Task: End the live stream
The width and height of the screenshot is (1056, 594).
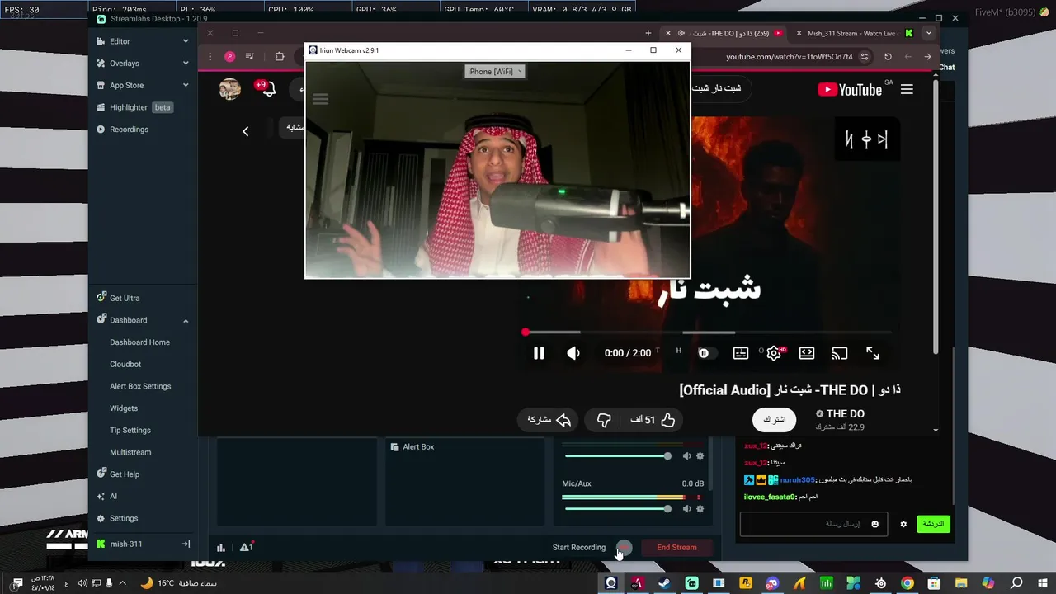Action: pos(676,548)
